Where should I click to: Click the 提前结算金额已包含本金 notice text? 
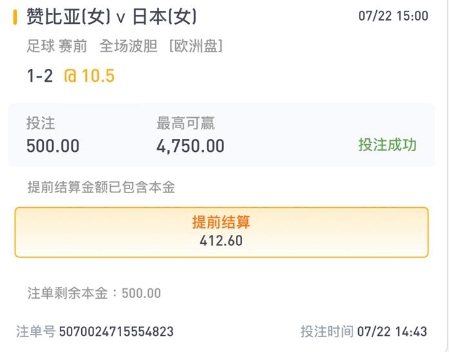click(101, 187)
